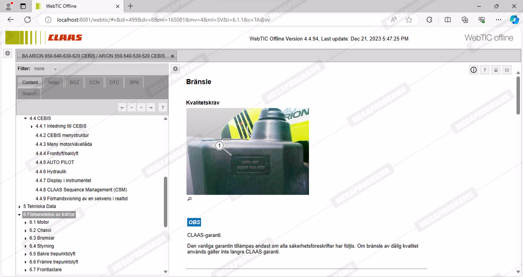Screen dimensions: 523x277
Task: Open the tree navigation help question mark
Action: pos(163,108)
